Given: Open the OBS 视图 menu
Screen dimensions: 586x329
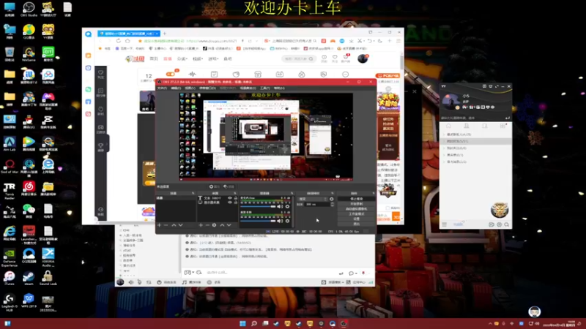Looking at the screenshot, I should point(190,88).
